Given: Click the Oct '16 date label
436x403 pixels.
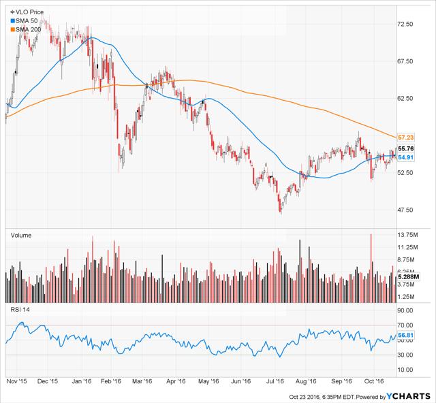Looking at the screenshot, I should pyautogui.click(x=374, y=381).
